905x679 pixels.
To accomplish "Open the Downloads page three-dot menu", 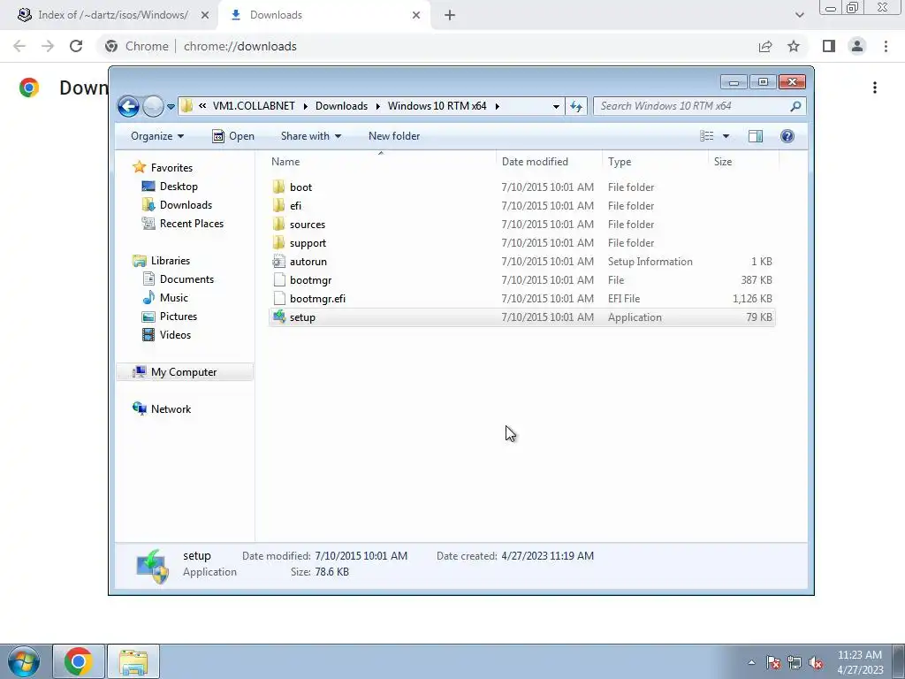I will tap(875, 88).
